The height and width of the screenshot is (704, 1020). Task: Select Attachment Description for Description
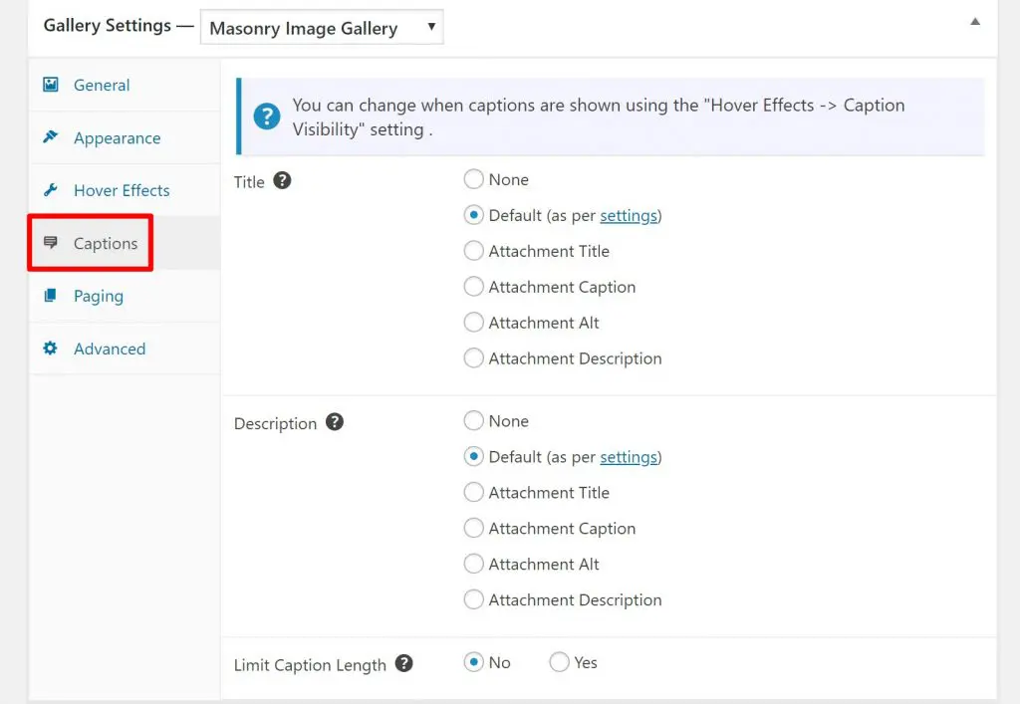474,600
